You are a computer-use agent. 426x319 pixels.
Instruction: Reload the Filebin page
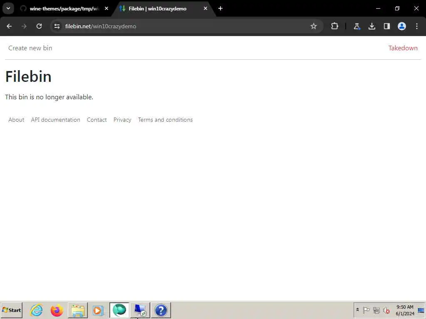point(39,26)
